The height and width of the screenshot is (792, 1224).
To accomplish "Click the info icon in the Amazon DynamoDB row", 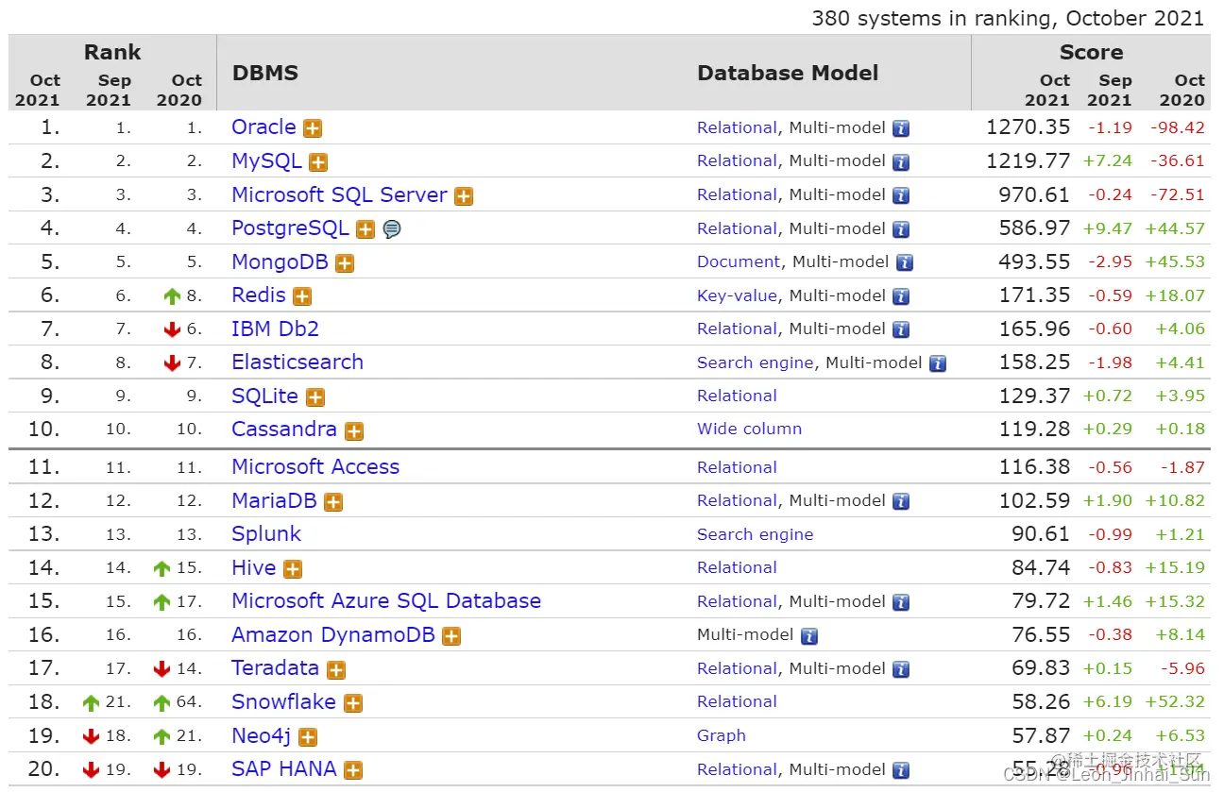I will (x=809, y=636).
